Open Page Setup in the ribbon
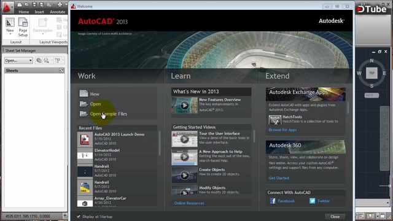This screenshot has height=221, width=393. tap(23, 27)
